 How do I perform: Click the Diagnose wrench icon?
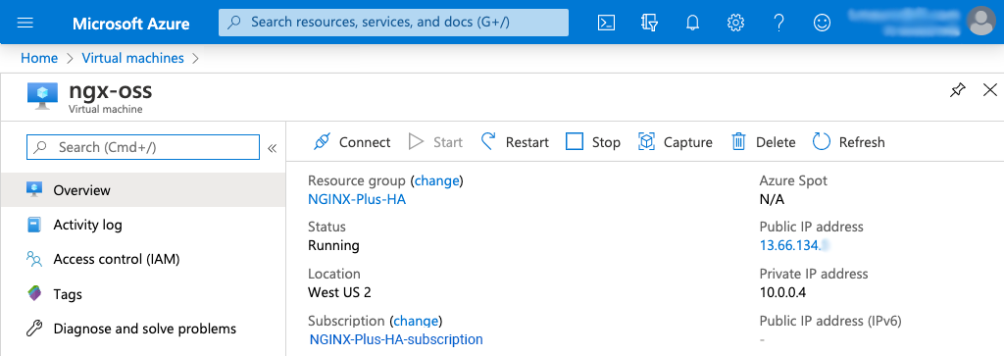click(34, 329)
